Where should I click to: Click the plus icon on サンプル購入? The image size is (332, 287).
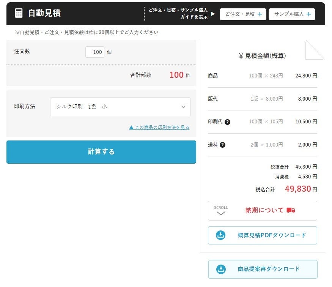click(309, 14)
